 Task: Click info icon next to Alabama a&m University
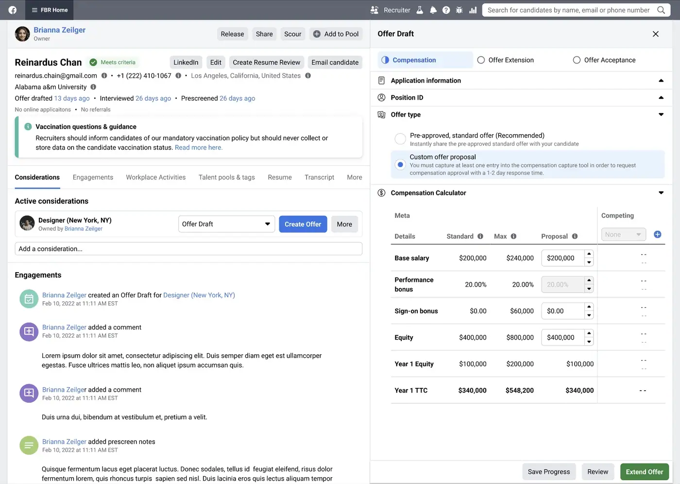point(93,87)
